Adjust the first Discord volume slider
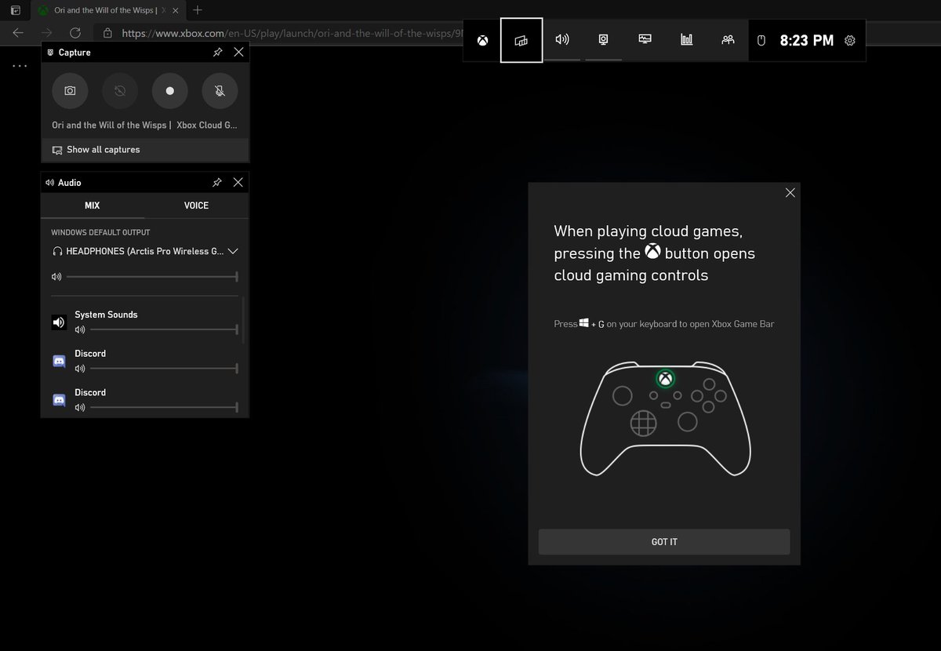This screenshot has height=651, width=941. [x=162, y=369]
